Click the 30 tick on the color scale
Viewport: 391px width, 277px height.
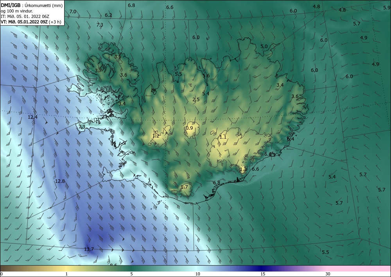pos(328,274)
